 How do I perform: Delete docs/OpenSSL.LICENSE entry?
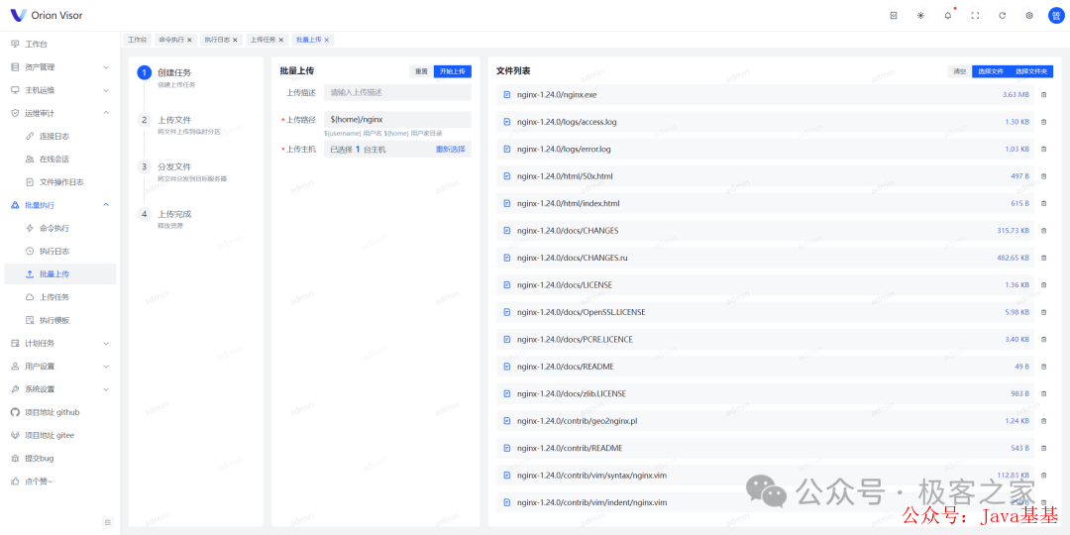pyautogui.click(x=1043, y=312)
